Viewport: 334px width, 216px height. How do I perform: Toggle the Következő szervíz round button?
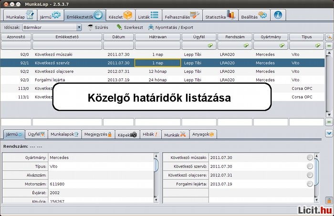point(310,167)
